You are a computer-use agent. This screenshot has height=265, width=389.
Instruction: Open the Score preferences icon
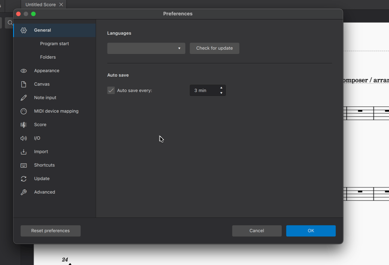pos(23,124)
